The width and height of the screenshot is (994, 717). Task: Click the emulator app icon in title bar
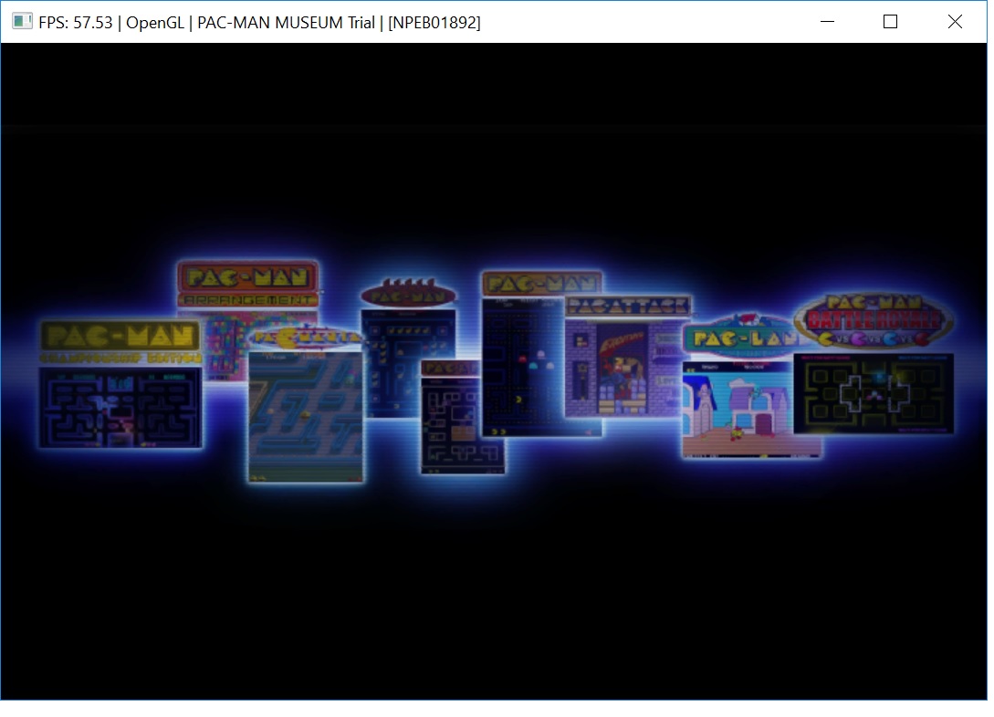[22, 22]
